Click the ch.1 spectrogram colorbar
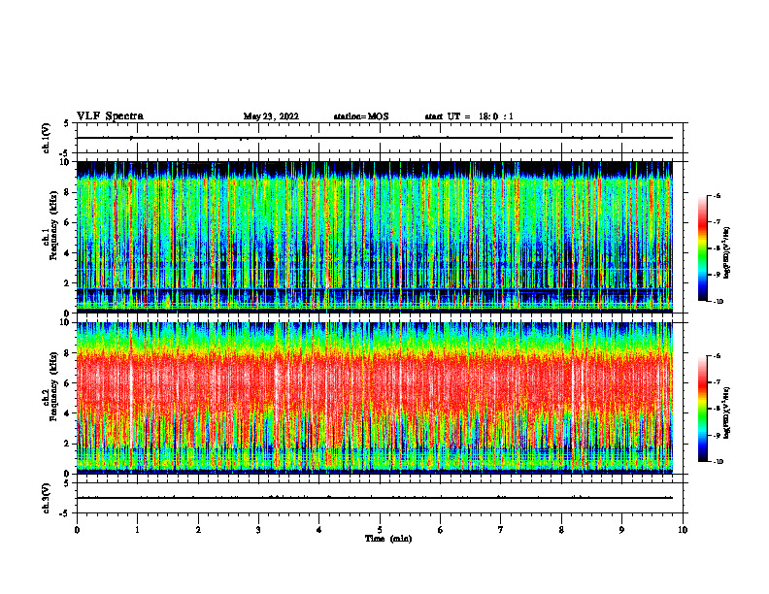 click(702, 248)
